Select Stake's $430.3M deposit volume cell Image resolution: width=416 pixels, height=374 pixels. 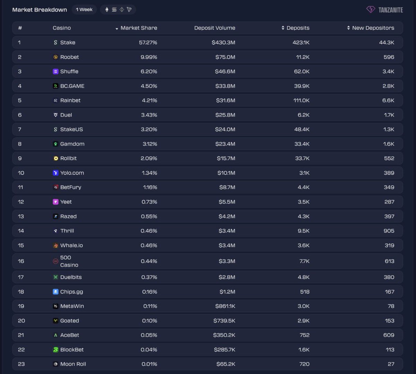(224, 42)
